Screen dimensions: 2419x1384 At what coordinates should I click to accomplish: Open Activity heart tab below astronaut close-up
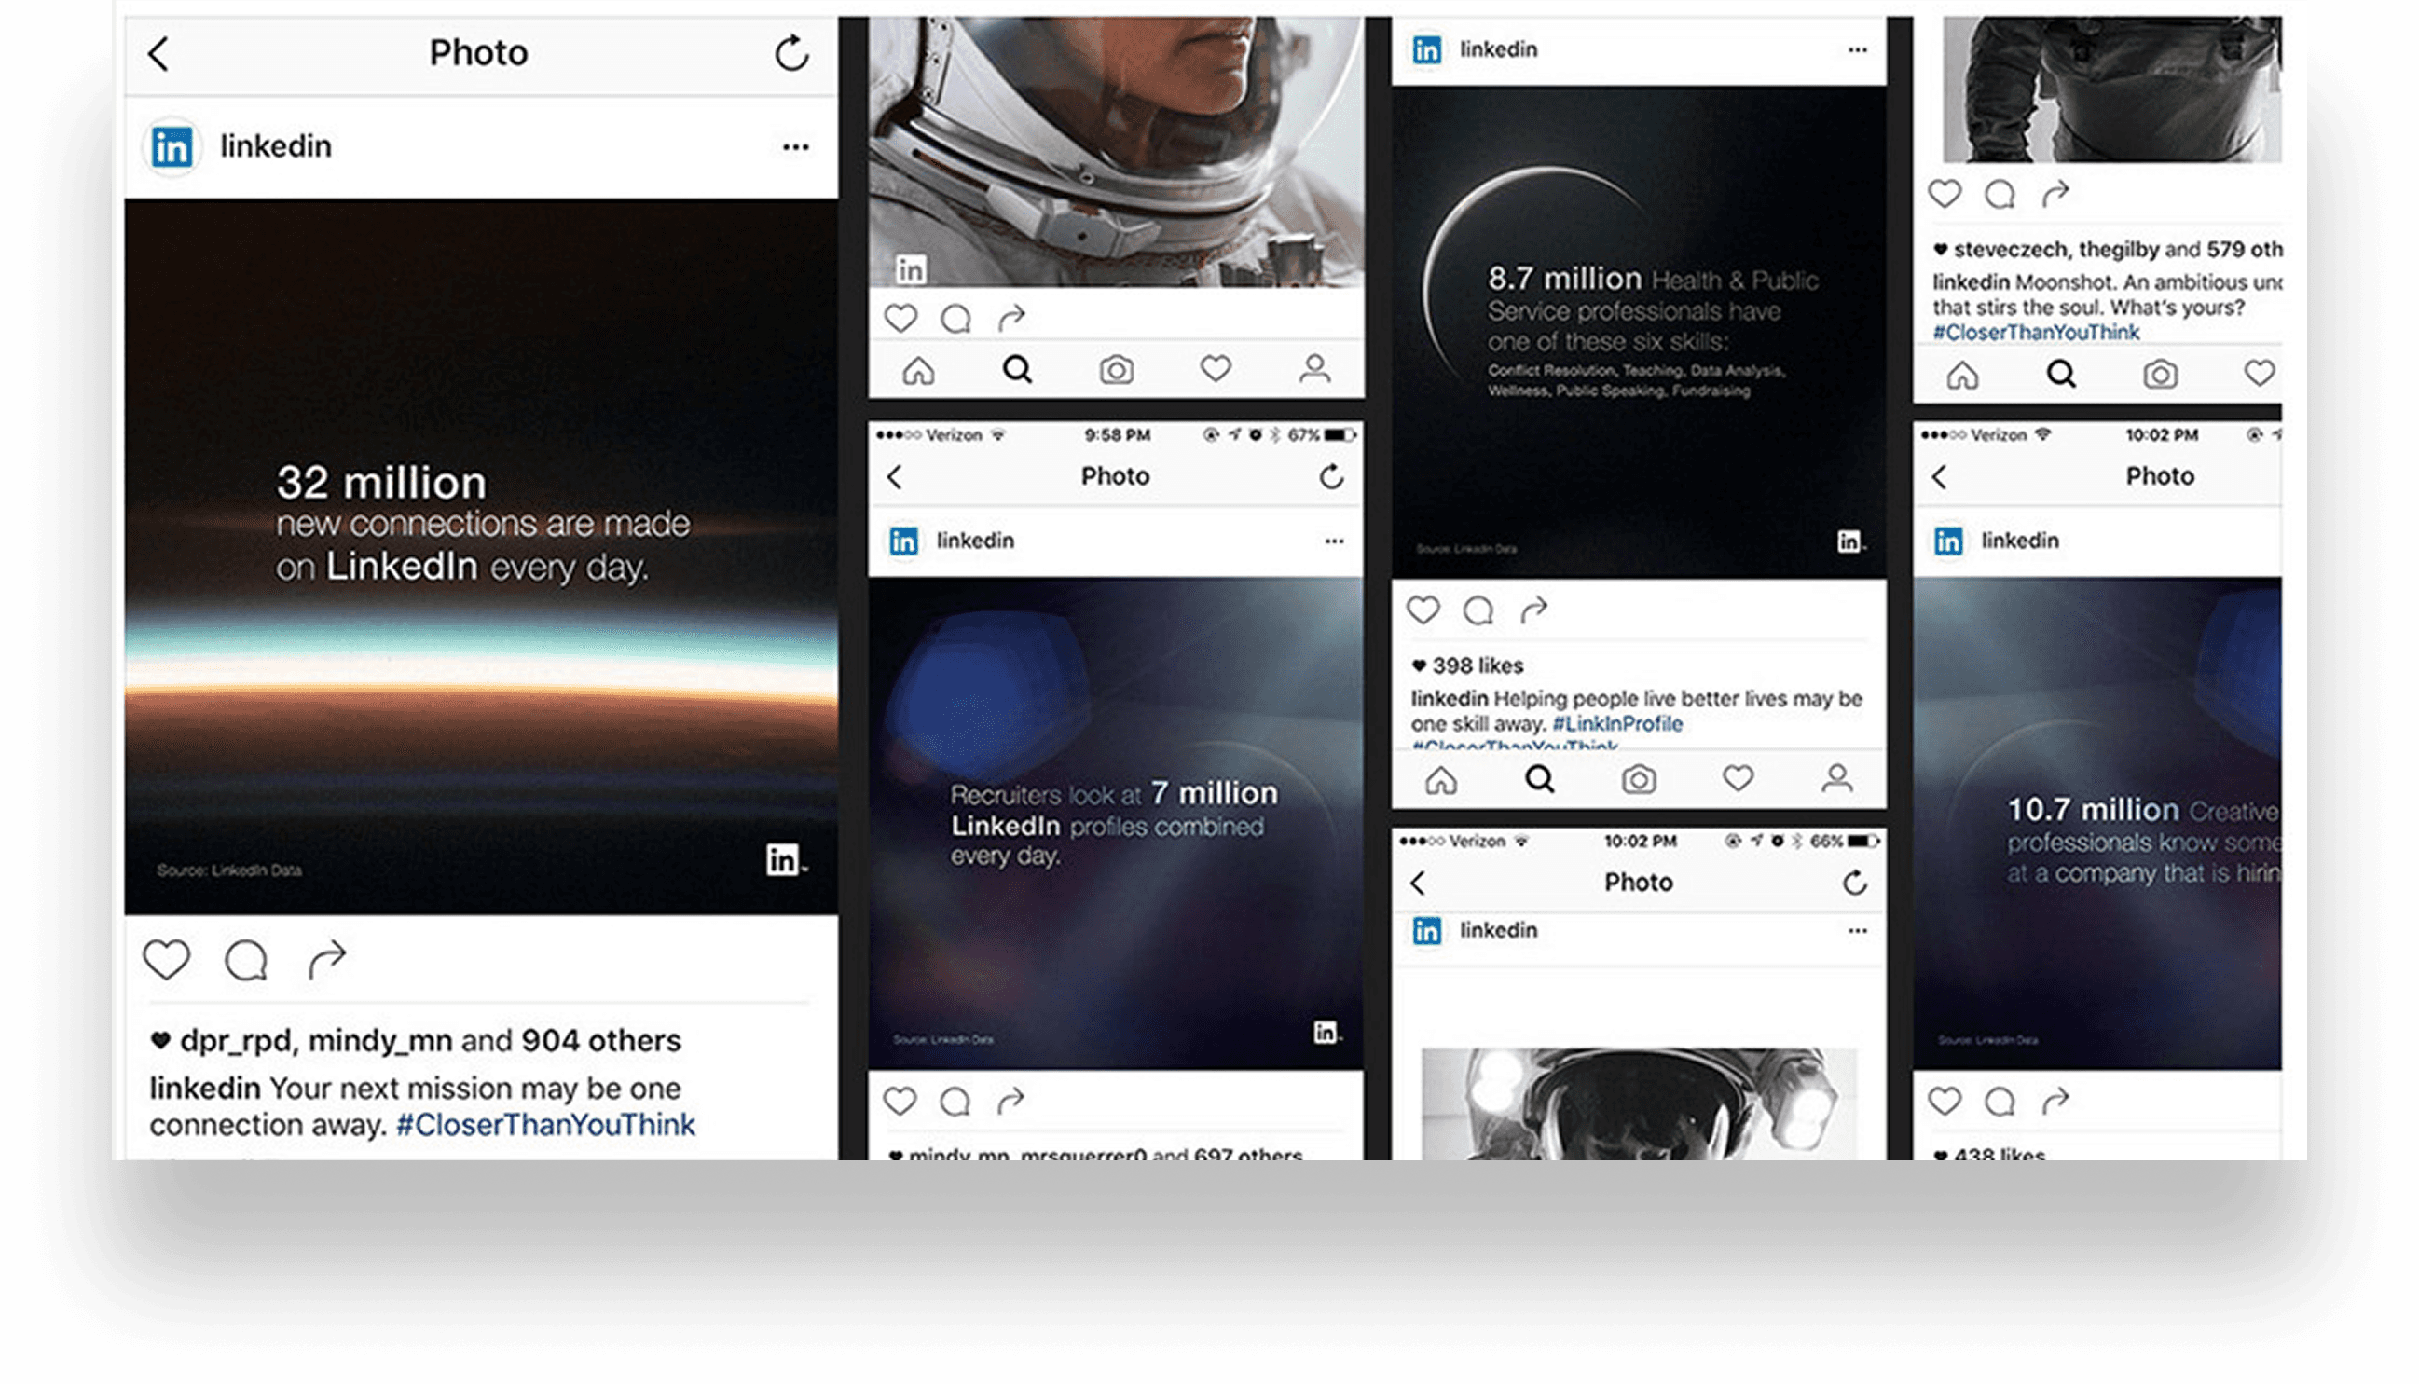pyautogui.click(x=1215, y=368)
